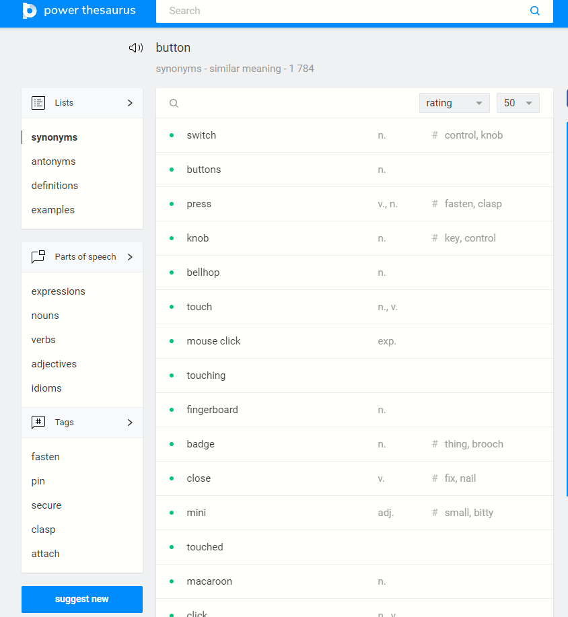Select the secure tag
The image size is (568, 617).
point(46,505)
